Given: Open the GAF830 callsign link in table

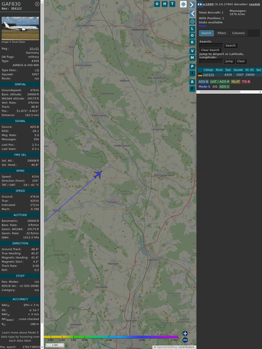Looking at the screenshot, I should pos(208,75).
